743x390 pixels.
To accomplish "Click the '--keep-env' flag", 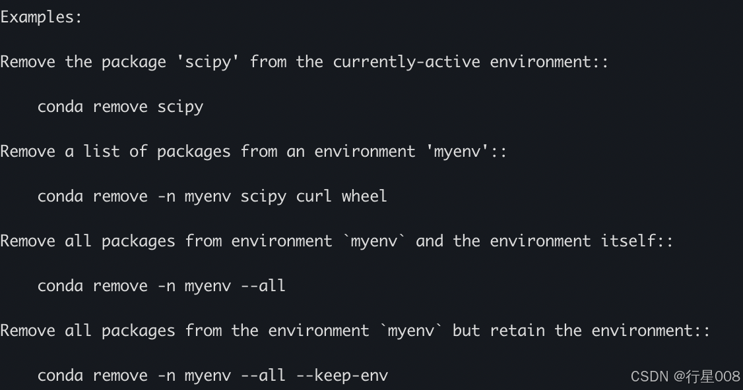I will point(342,376).
